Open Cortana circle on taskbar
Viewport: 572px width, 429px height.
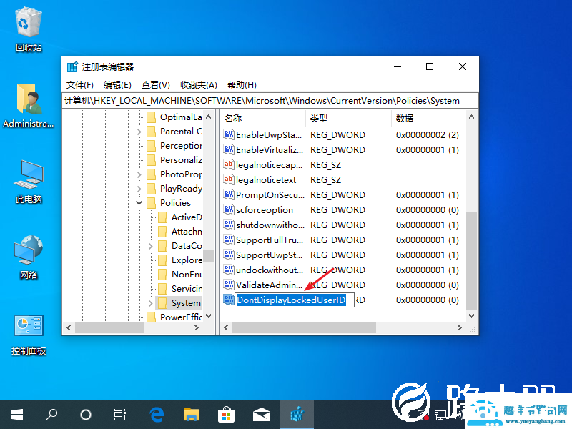pos(86,415)
